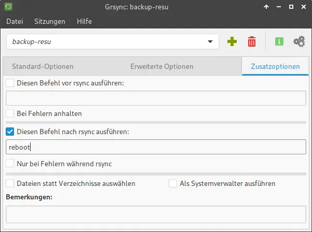Add a new session with green plus icon
Viewport: 312px width, 232px height.
(x=232, y=42)
